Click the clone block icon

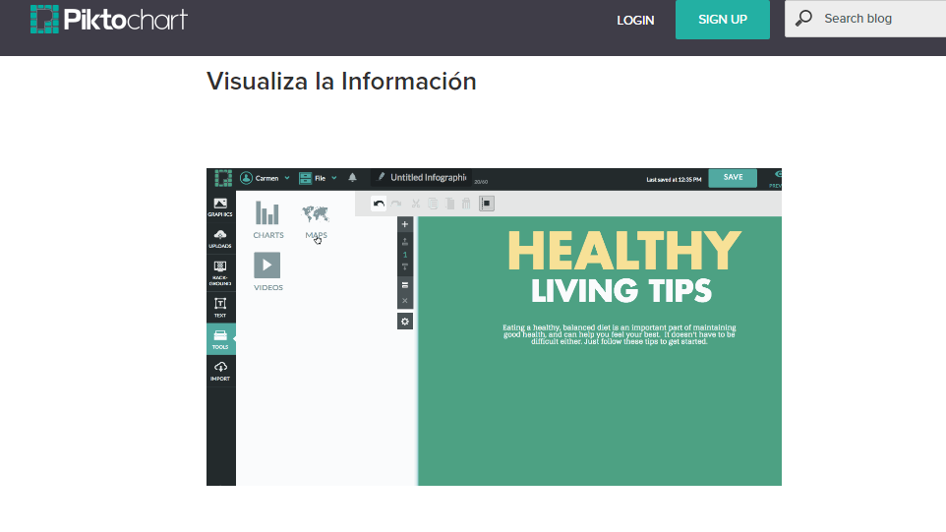405,285
